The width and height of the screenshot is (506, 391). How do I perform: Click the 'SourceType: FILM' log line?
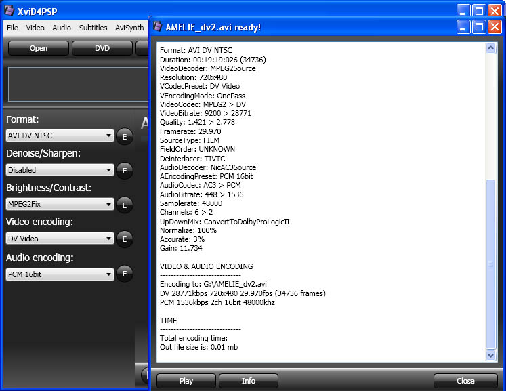(190, 140)
